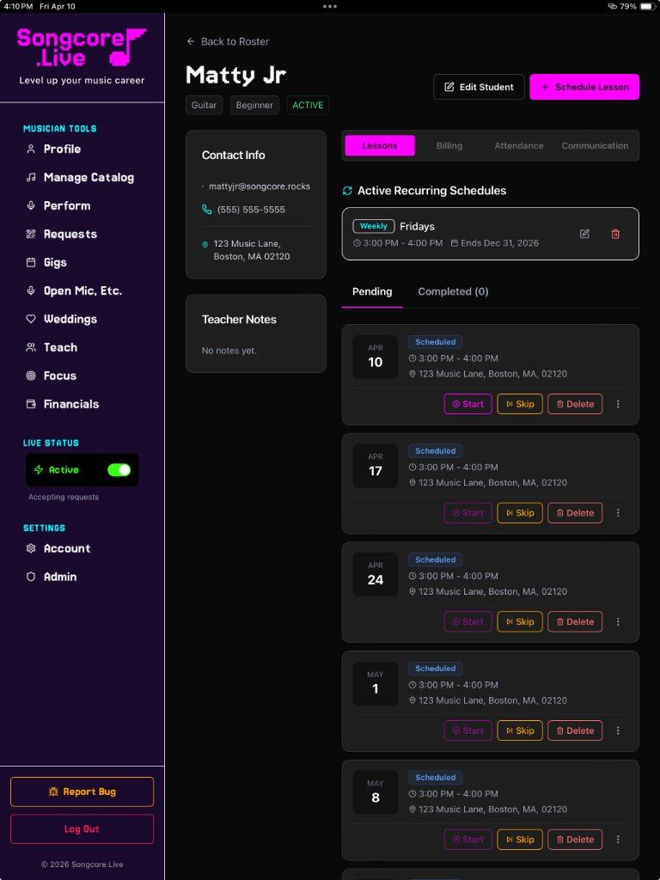Image resolution: width=660 pixels, height=880 pixels.
Task: Delete the Apr 24 lesson
Action: tap(575, 622)
